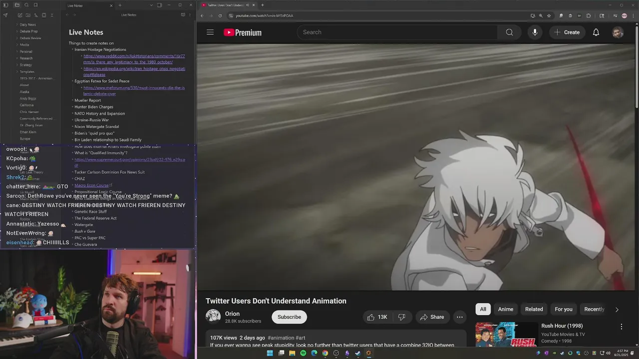Bookmark this page with star icon

(549, 15)
